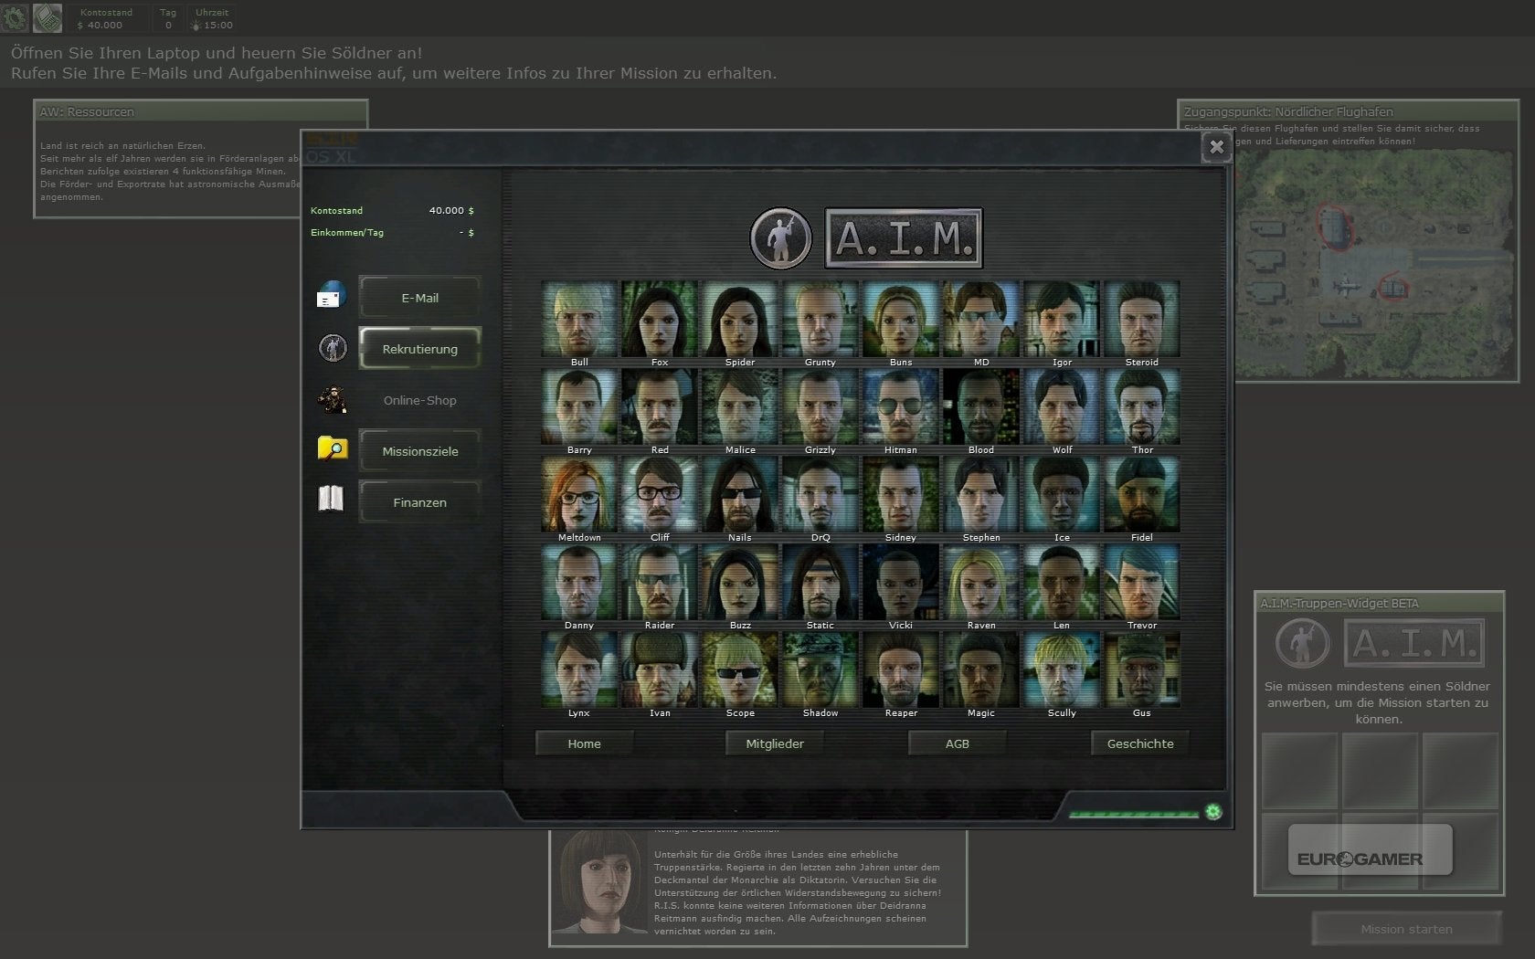The height and width of the screenshot is (959, 1535).
Task: Open the E-Mail section
Action: pyautogui.click(x=419, y=298)
